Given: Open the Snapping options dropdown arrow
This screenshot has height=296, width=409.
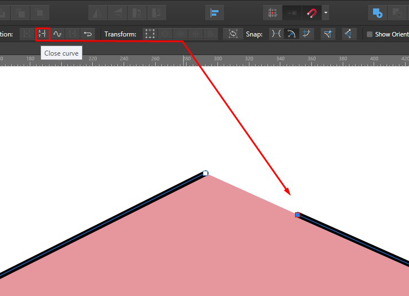Looking at the screenshot, I should pyautogui.click(x=325, y=13).
